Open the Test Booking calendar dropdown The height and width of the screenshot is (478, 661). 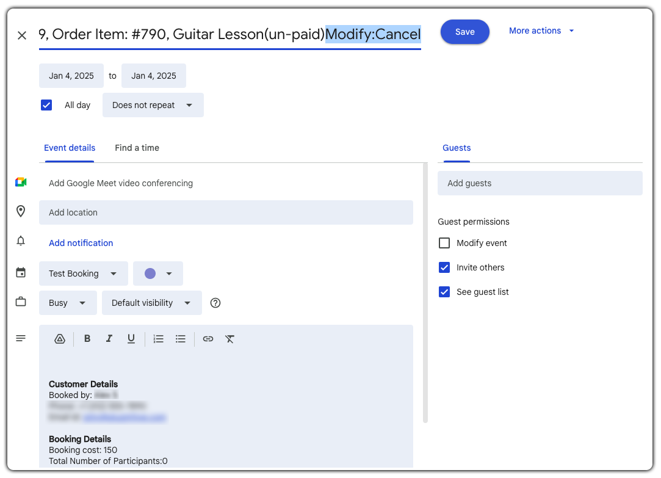point(84,273)
